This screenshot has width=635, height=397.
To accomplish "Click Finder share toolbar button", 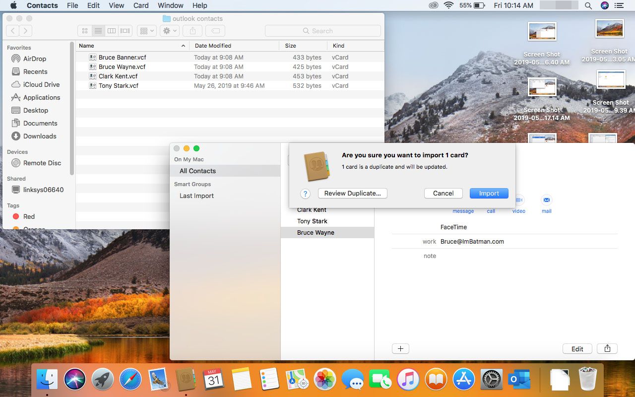I will (192, 31).
